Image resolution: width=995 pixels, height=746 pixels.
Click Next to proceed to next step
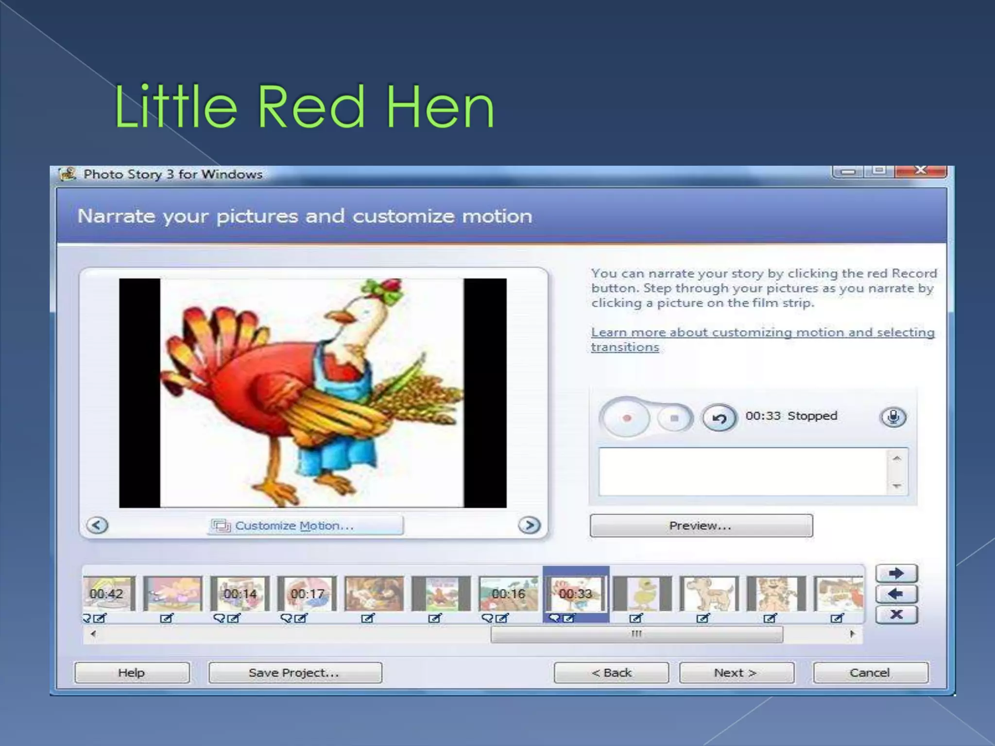[736, 673]
